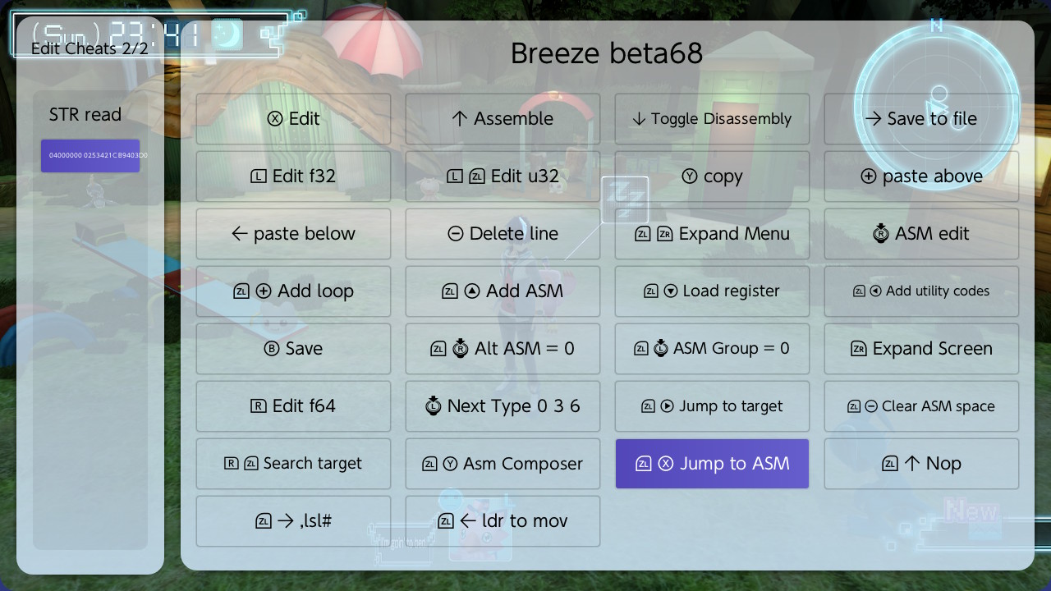Open Expand Menu
The height and width of the screenshot is (591, 1051).
[x=712, y=234]
